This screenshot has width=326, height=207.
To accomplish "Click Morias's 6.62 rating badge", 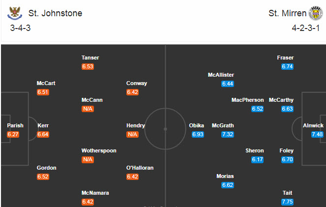I will pyautogui.click(x=228, y=185).
